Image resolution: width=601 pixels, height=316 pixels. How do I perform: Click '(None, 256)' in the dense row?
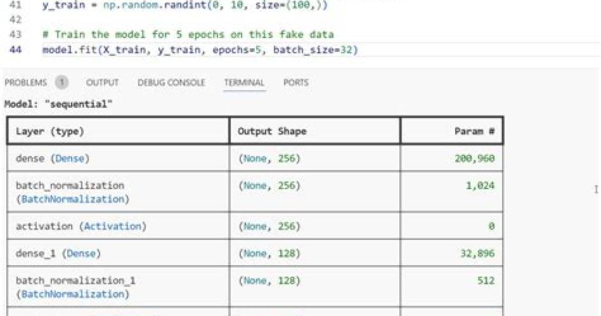pyautogui.click(x=269, y=159)
